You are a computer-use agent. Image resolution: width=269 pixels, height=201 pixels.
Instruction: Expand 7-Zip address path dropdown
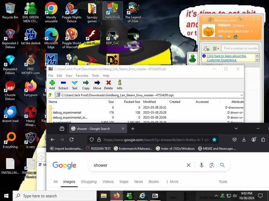coord(242,95)
